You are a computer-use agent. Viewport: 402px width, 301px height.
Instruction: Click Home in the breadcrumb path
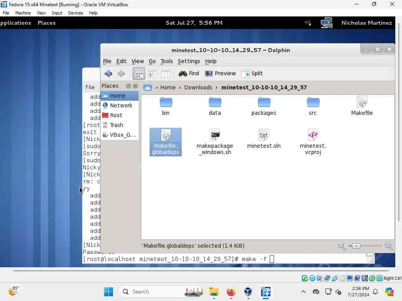[x=168, y=87]
